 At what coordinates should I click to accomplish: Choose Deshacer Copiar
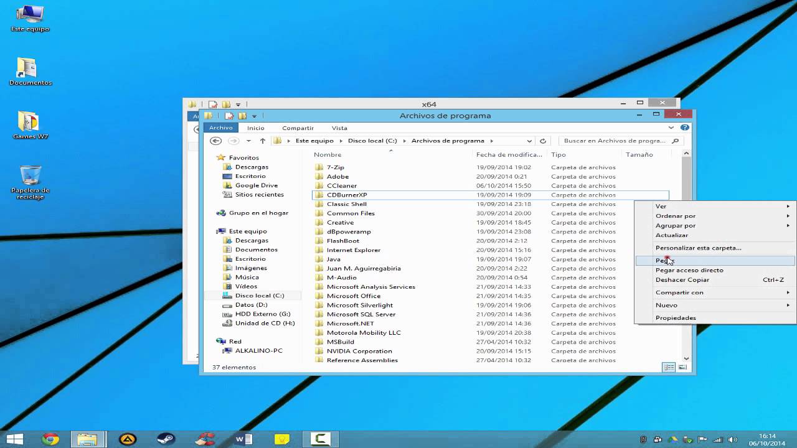(715, 280)
